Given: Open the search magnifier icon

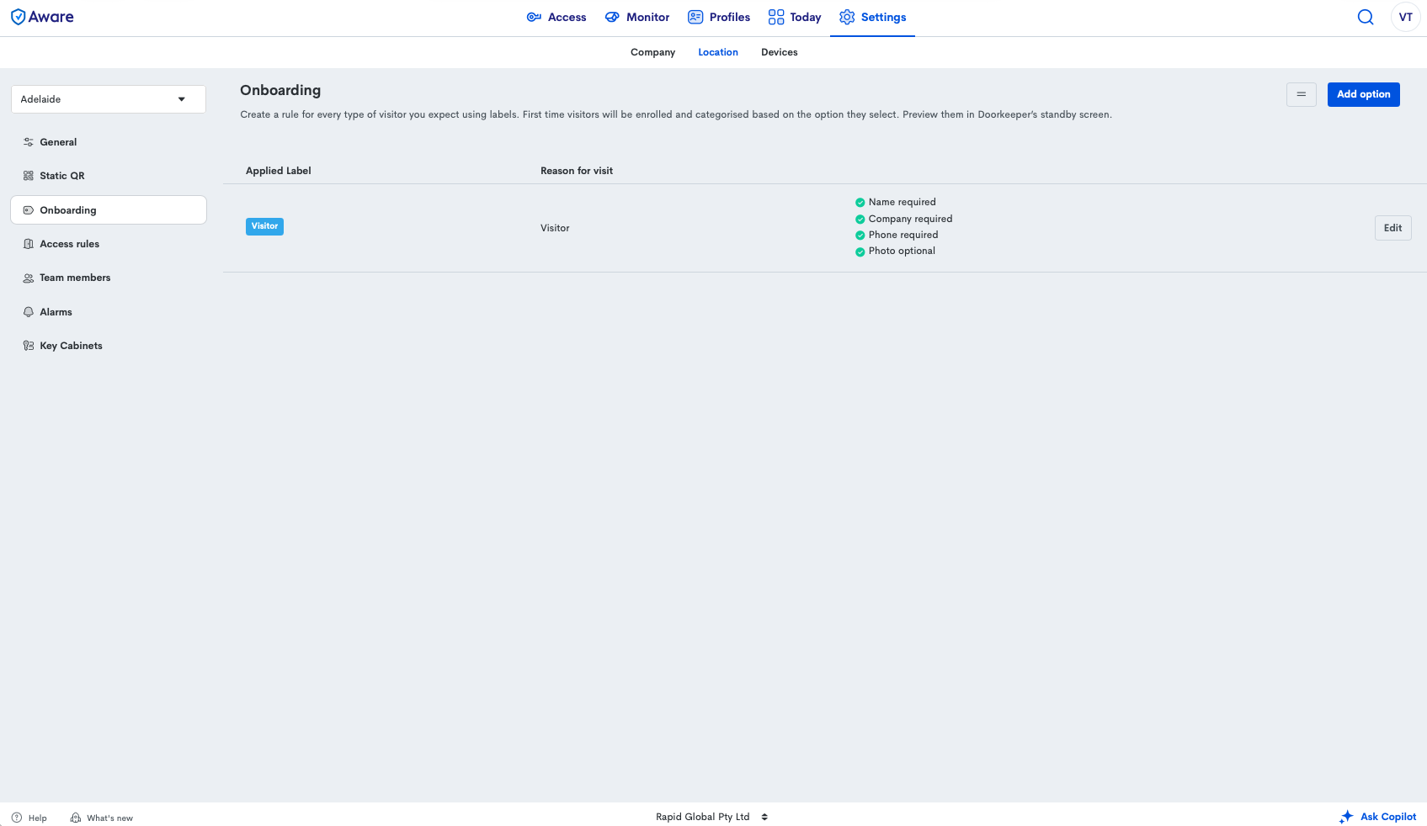Looking at the screenshot, I should pos(1365,17).
